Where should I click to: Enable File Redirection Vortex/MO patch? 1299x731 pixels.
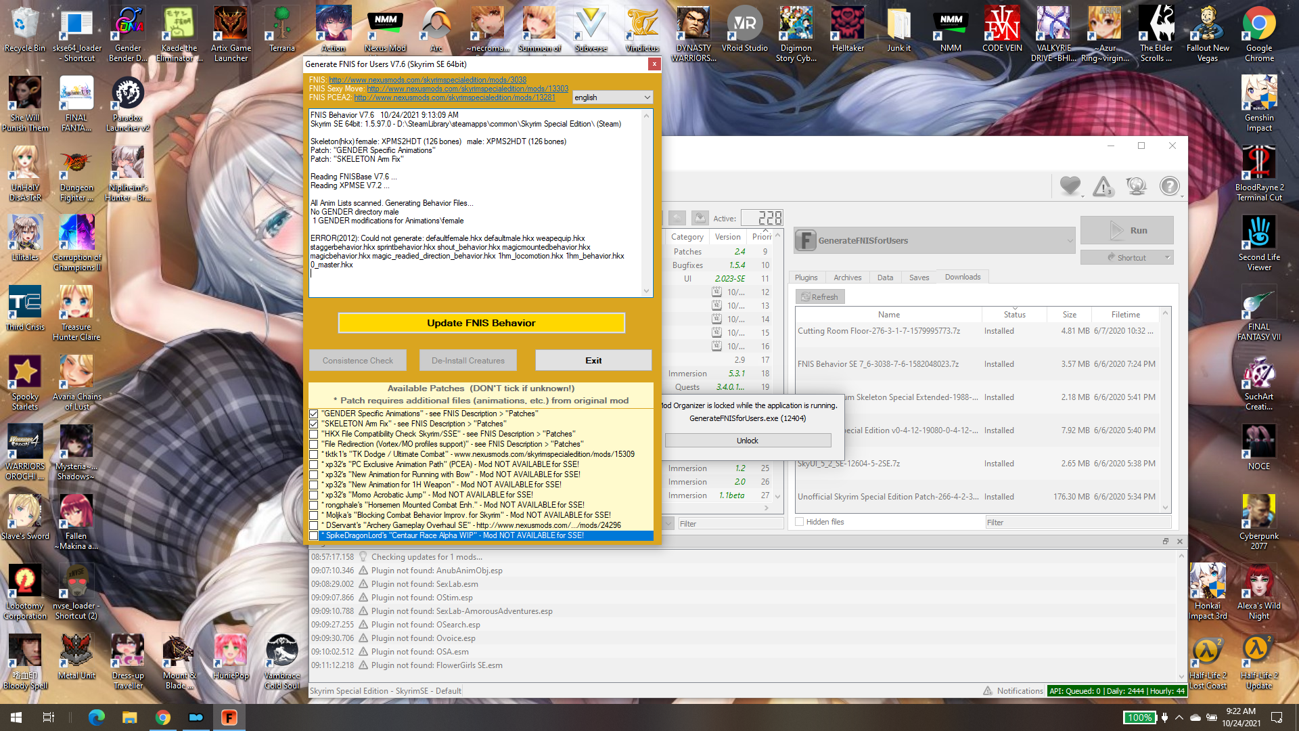[x=314, y=444]
